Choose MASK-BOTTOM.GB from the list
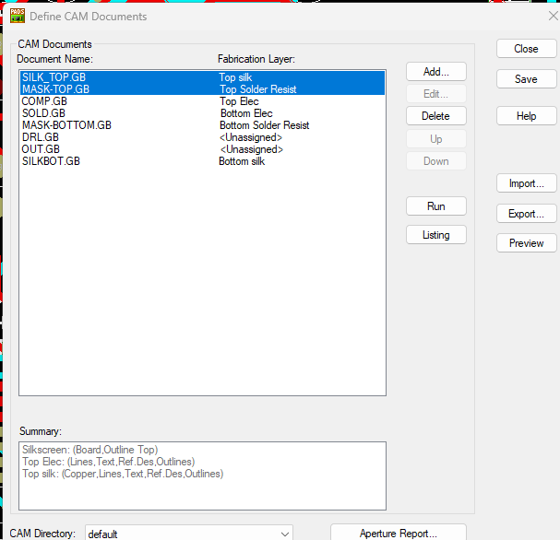This screenshot has height=540, width=560. [x=66, y=125]
